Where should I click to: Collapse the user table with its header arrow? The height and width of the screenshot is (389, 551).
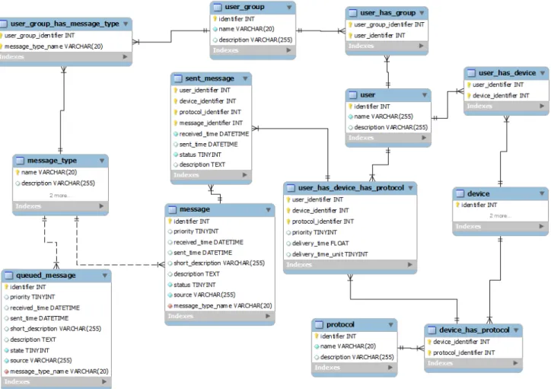point(425,95)
